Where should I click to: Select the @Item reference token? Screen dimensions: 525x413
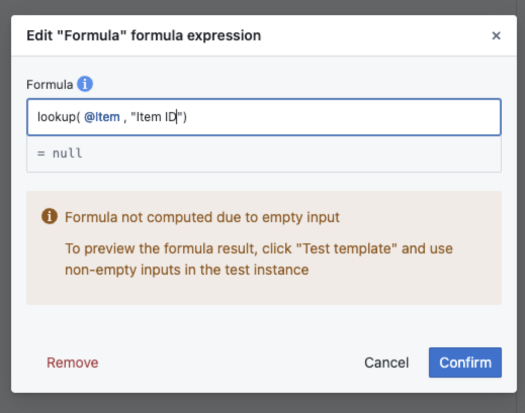point(102,117)
